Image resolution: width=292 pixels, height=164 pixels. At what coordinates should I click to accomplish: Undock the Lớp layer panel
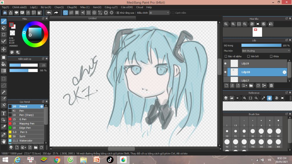tap(287, 40)
